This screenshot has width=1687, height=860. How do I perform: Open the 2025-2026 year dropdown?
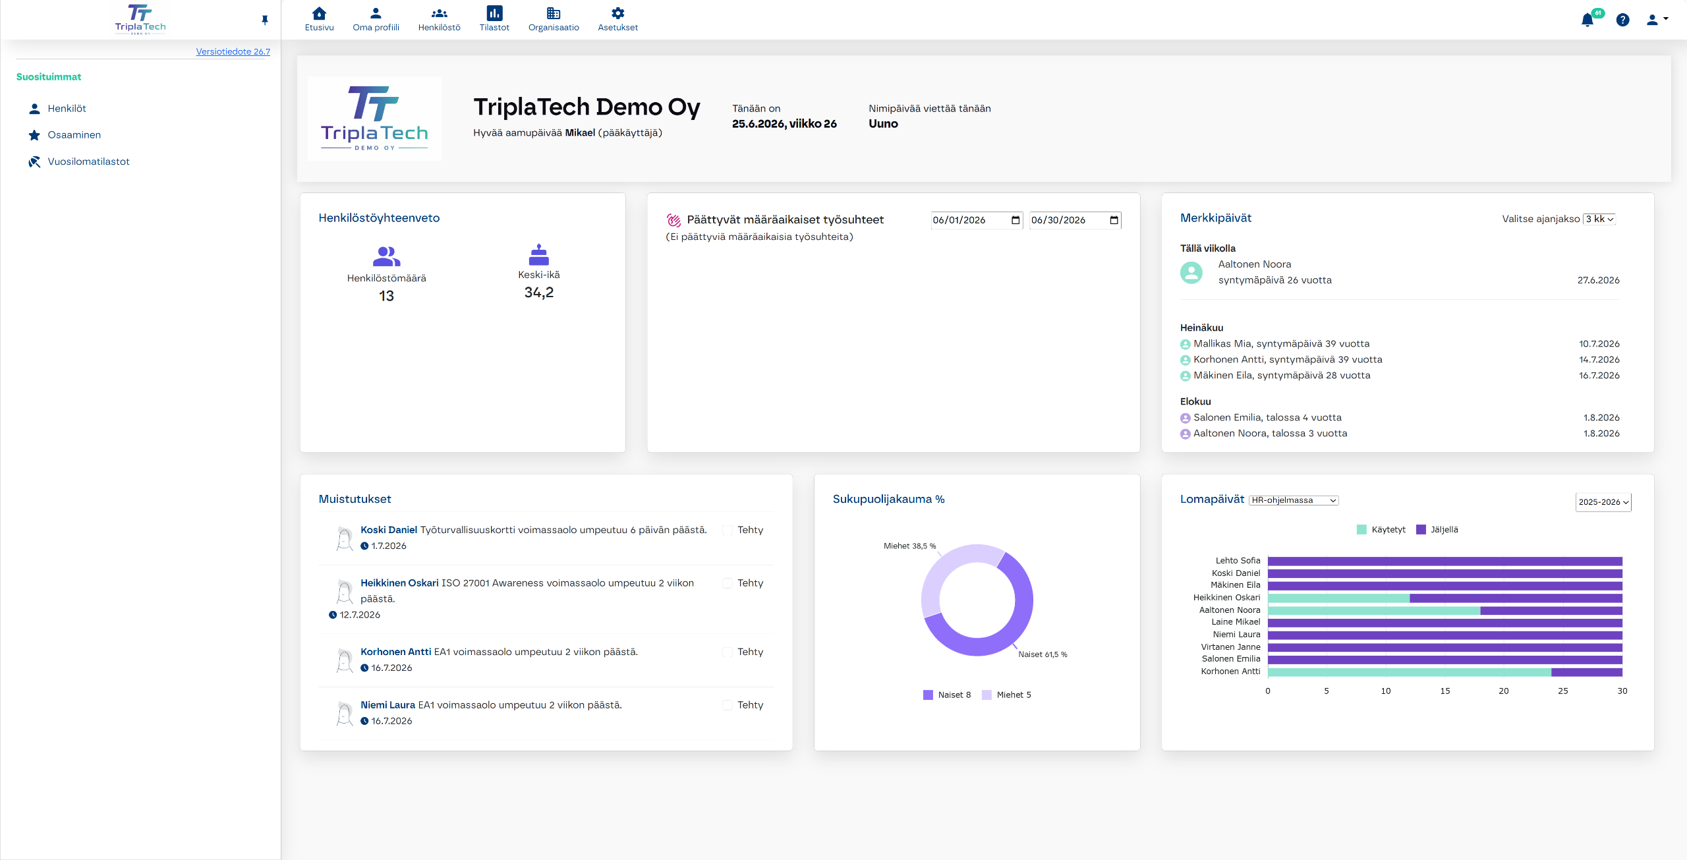click(1603, 502)
